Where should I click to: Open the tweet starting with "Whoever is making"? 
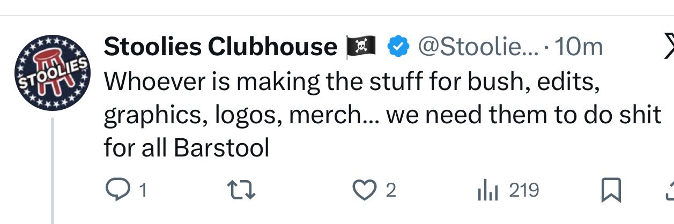tap(382, 115)
